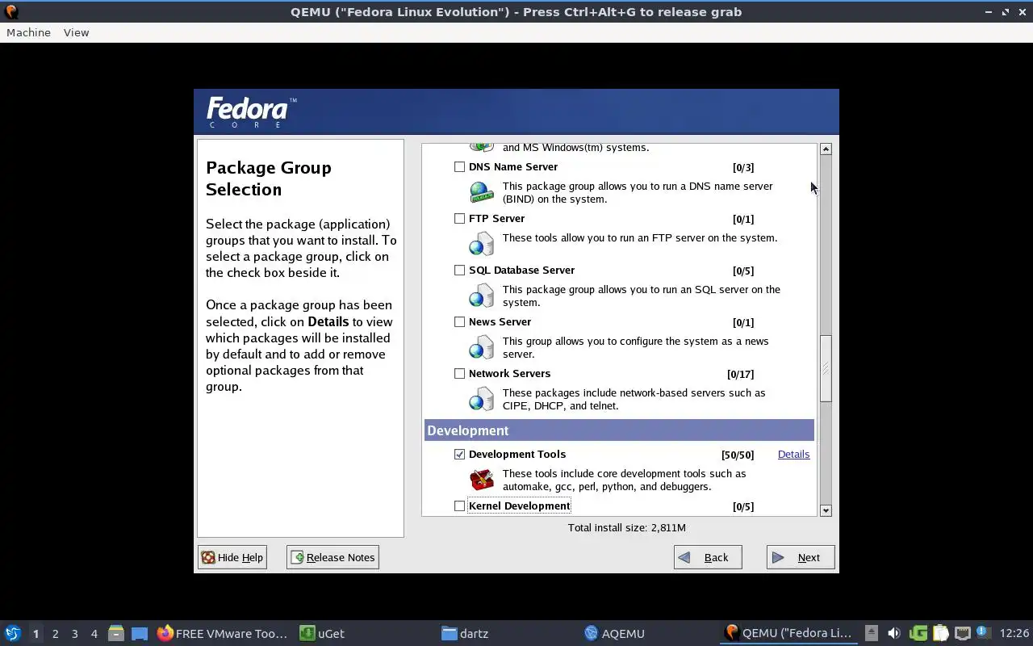
Task: Check the News Server checkbox
Action: pyautogui.click(x=459, y=322)
